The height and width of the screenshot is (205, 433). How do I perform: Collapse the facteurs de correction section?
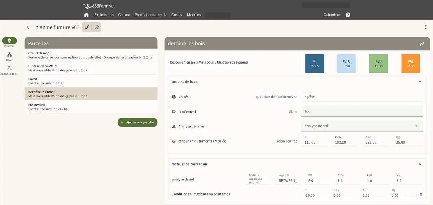click(x=420, y=164)
